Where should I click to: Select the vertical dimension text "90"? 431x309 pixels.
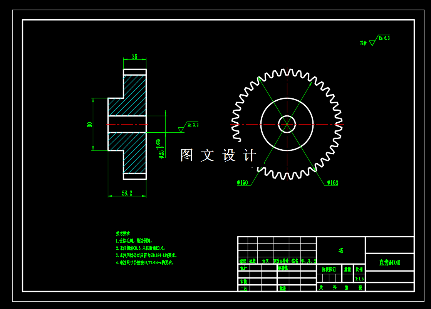90,125
